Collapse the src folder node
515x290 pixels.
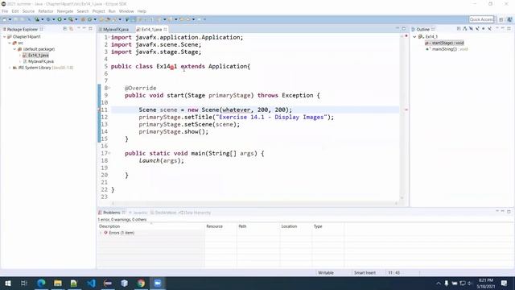(x=10, y=43)
